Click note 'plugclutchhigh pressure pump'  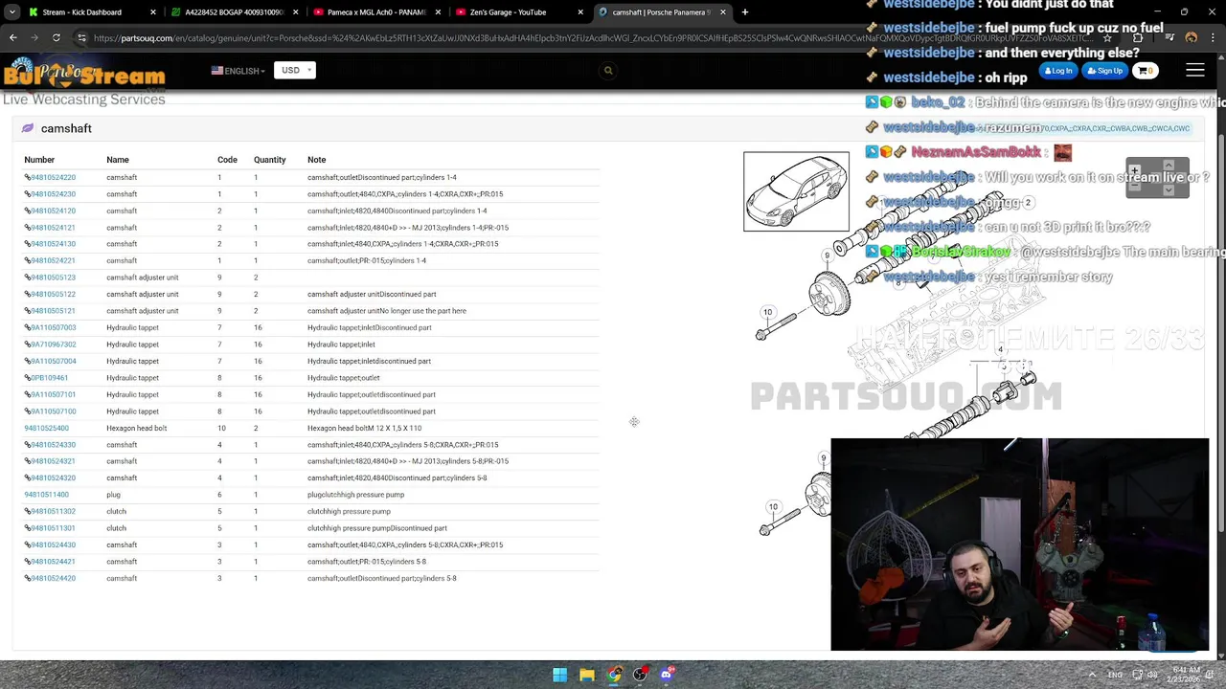pyautogui.click(x=355, y=495)
